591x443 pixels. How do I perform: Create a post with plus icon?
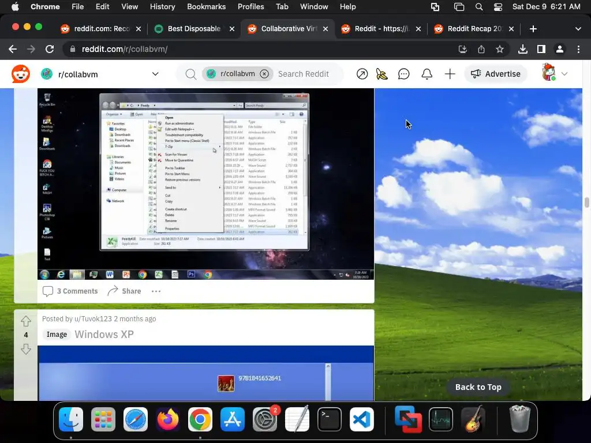tap(450, 74)
